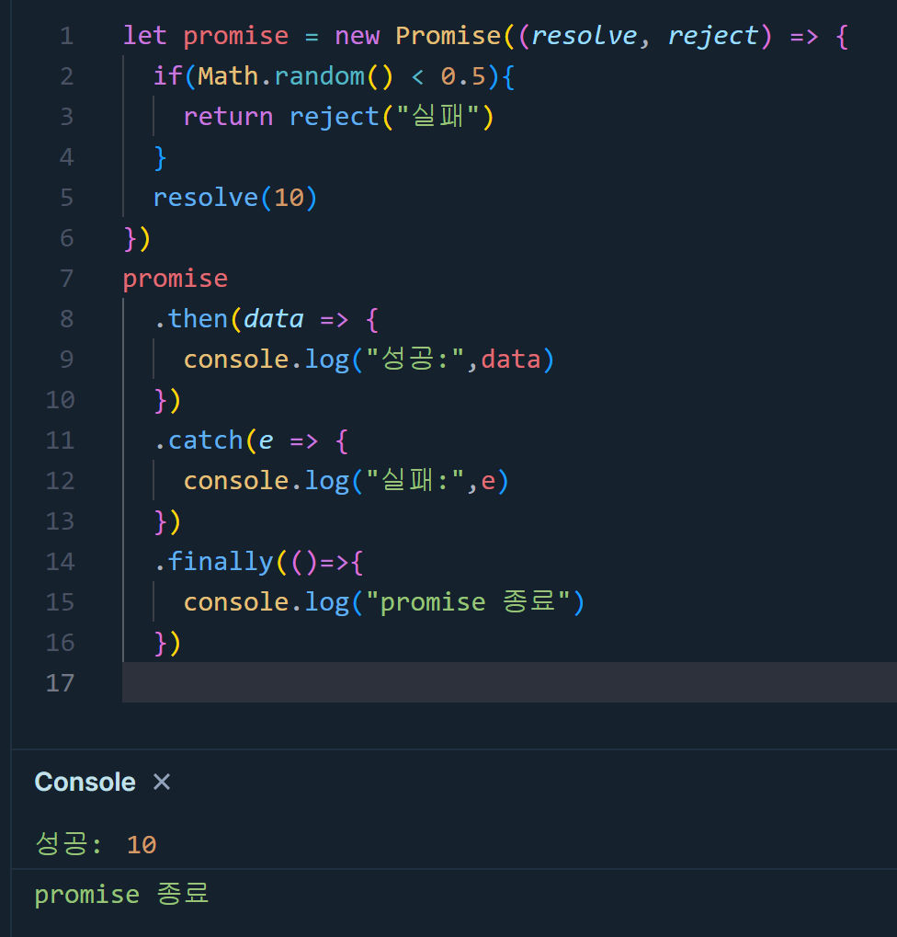897x937 pixels.
Task: Click 'resolve(10)' call on line 5
Action: coord(235,198)
